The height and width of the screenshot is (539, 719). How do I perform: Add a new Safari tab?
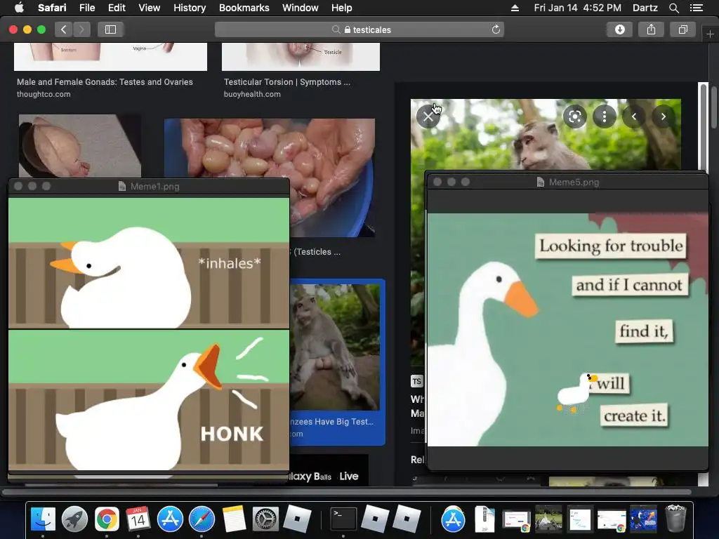[x=710, y=34]
